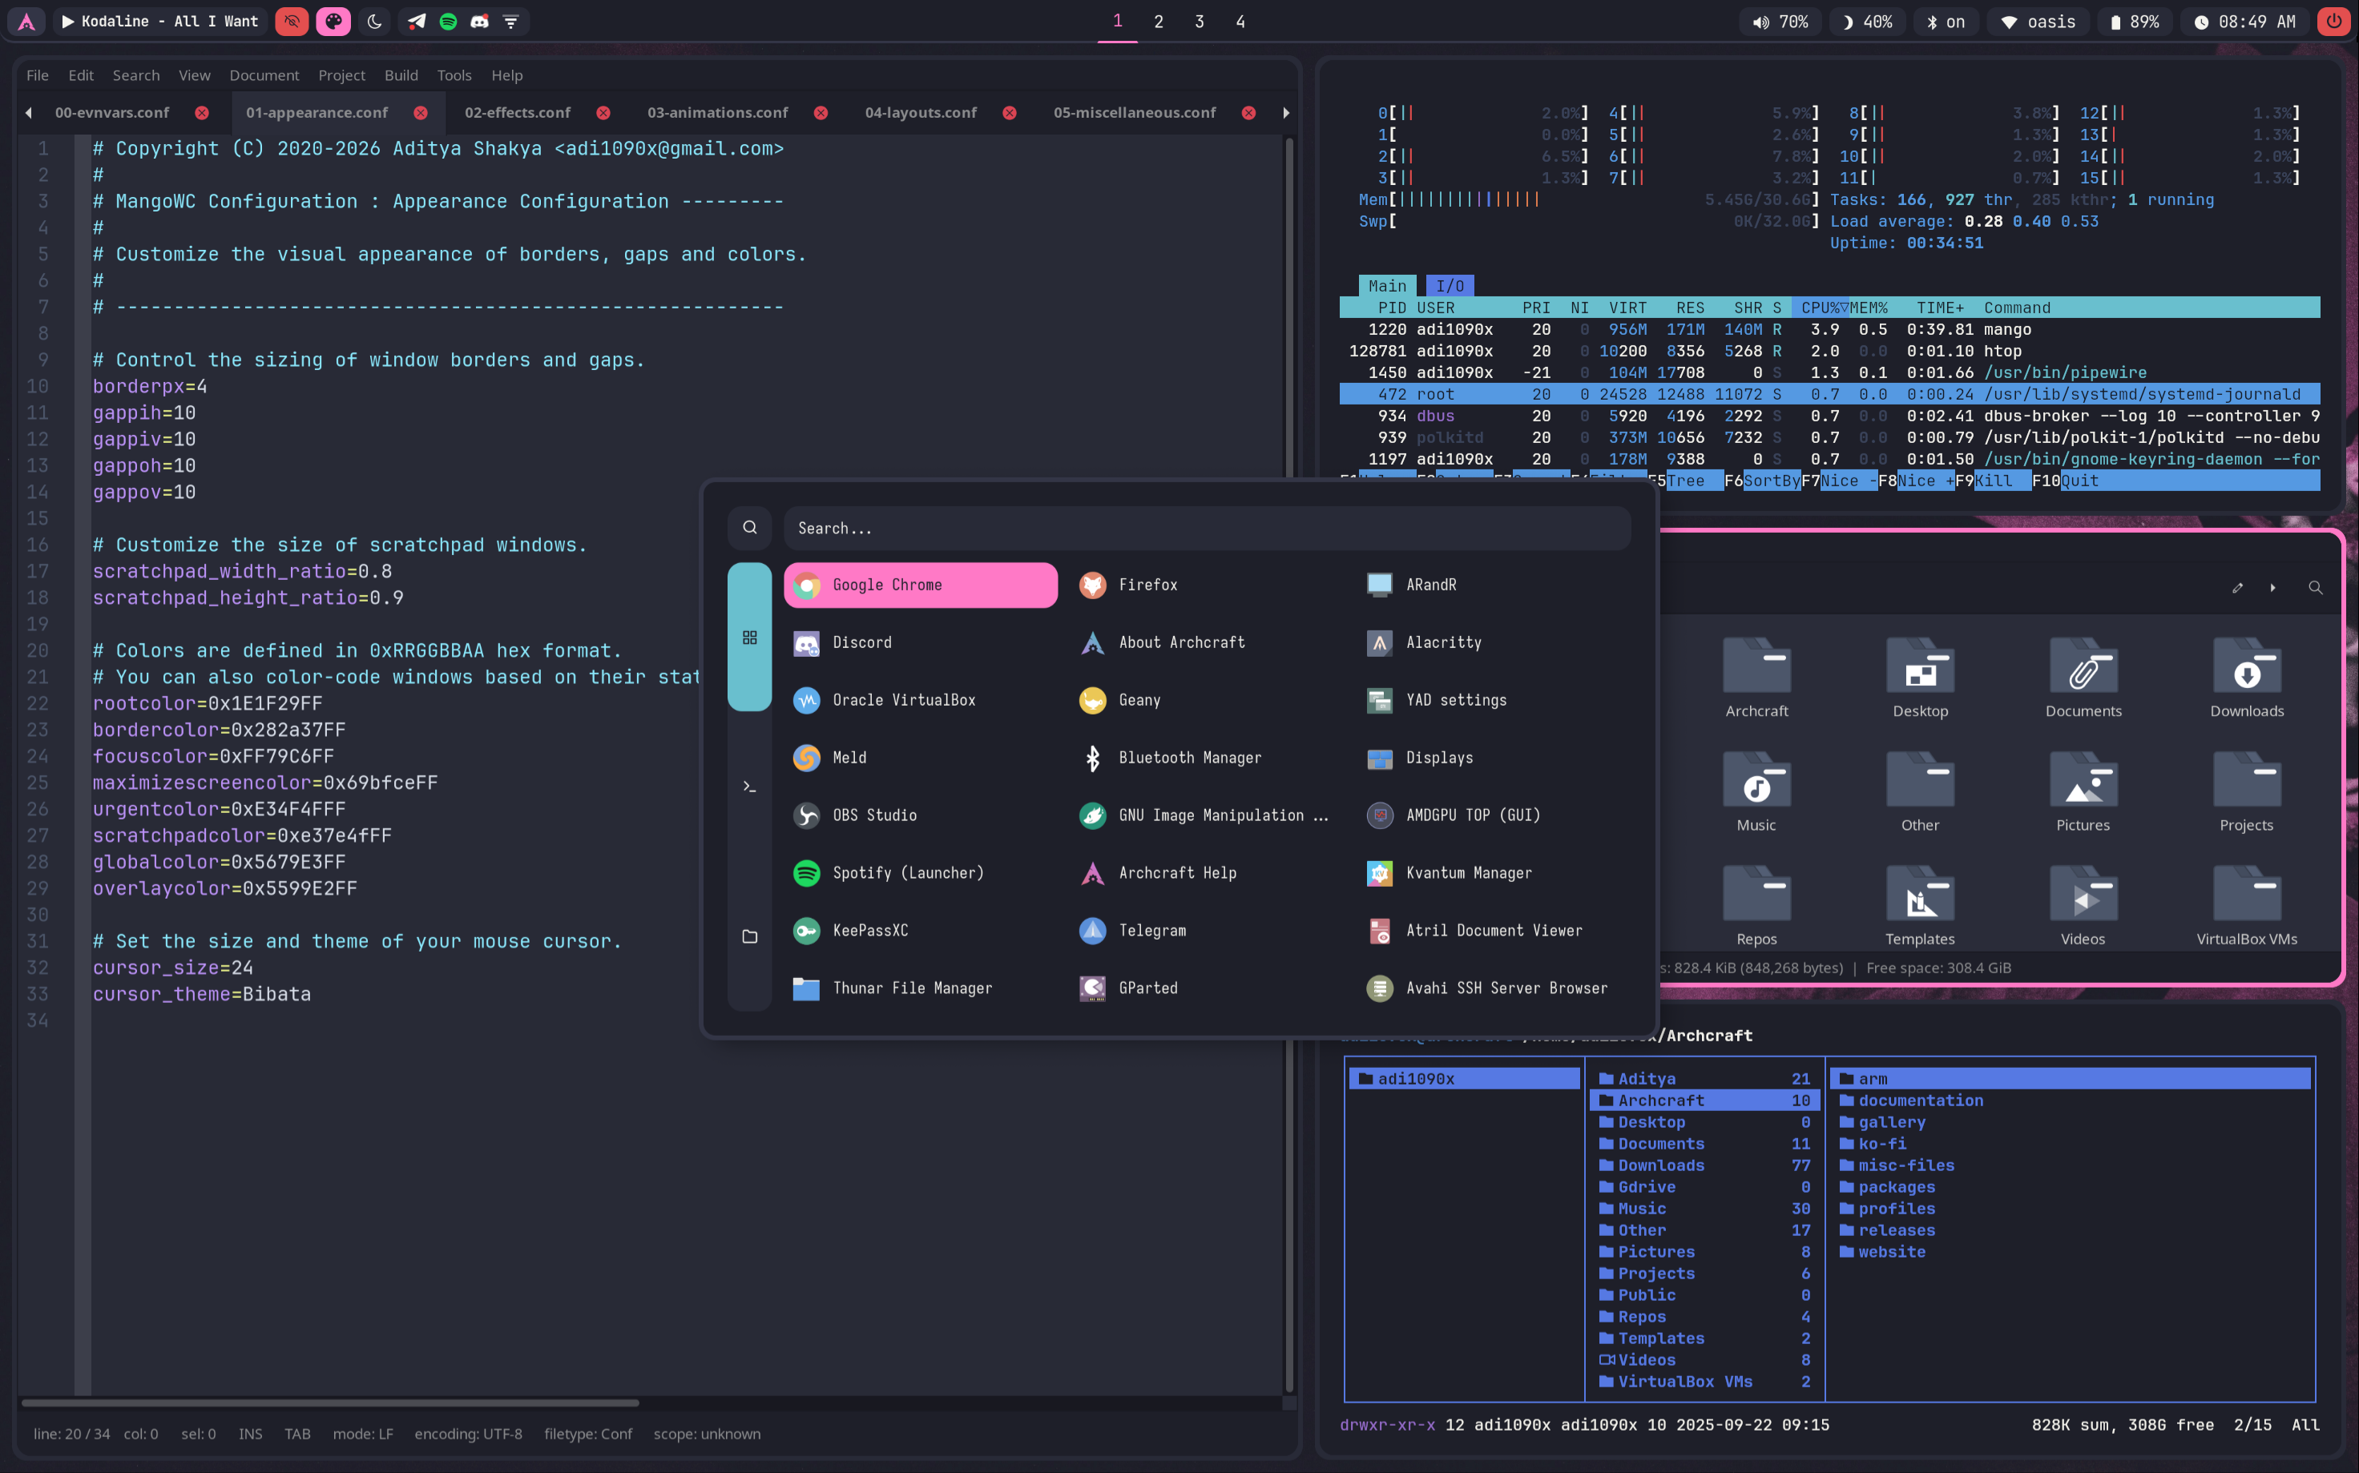Click the file manager search icon

(x=2315, y=587)
